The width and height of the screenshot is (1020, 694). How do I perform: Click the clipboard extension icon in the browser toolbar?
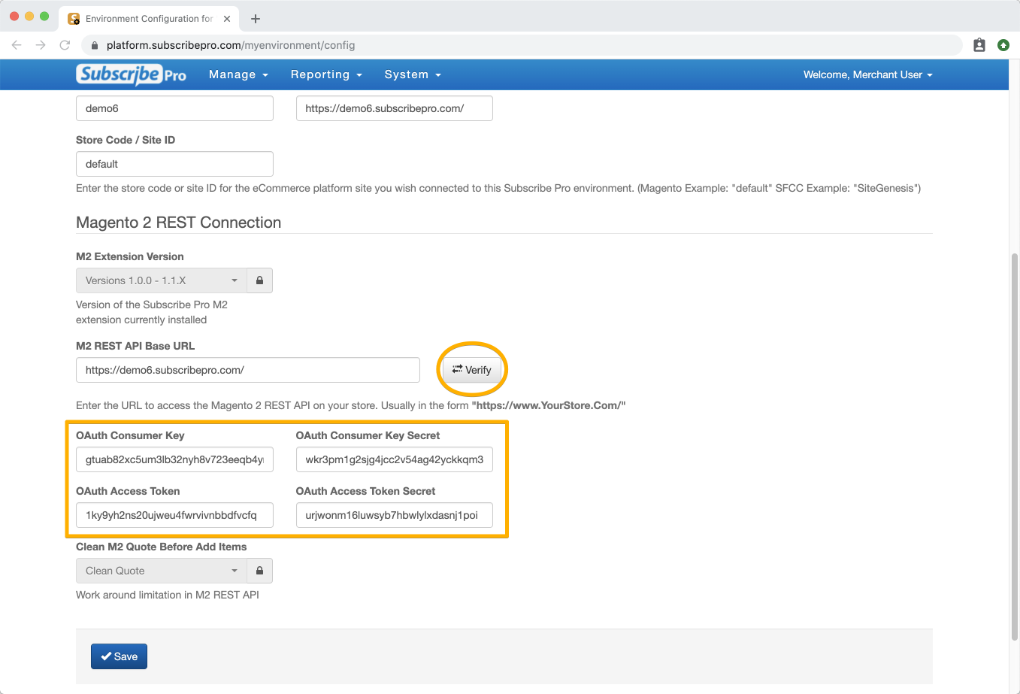(979, 45)
